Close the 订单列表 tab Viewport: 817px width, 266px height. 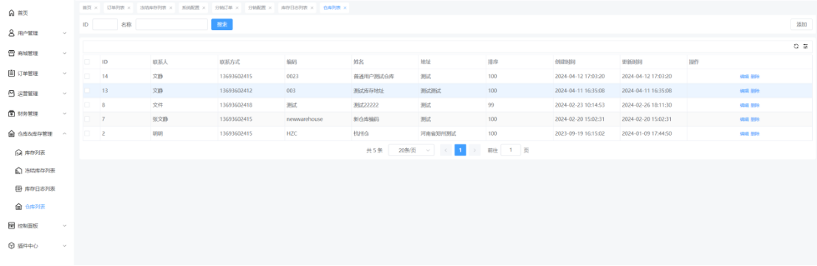128,8
